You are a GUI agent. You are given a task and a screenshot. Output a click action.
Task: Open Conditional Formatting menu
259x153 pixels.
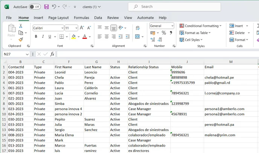point(200,26)
